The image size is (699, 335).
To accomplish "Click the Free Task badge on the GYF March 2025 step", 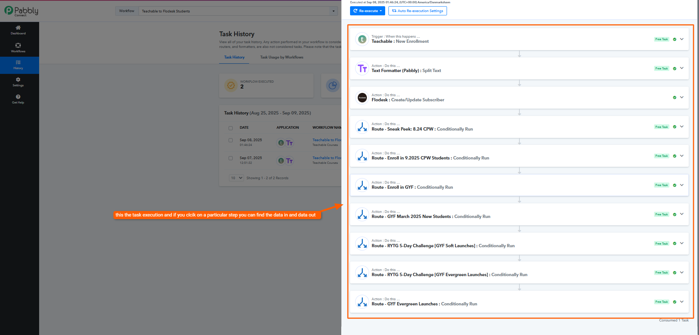I will [x=662, y=214].
